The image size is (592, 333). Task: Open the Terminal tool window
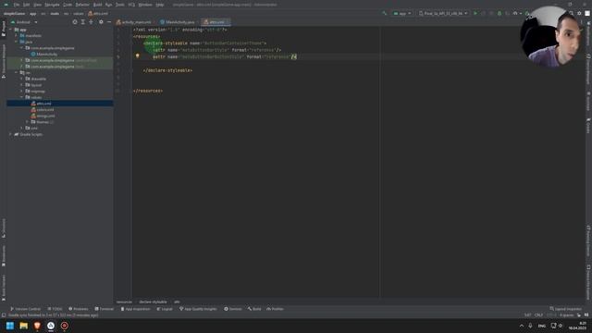click(x=105, y=309)
